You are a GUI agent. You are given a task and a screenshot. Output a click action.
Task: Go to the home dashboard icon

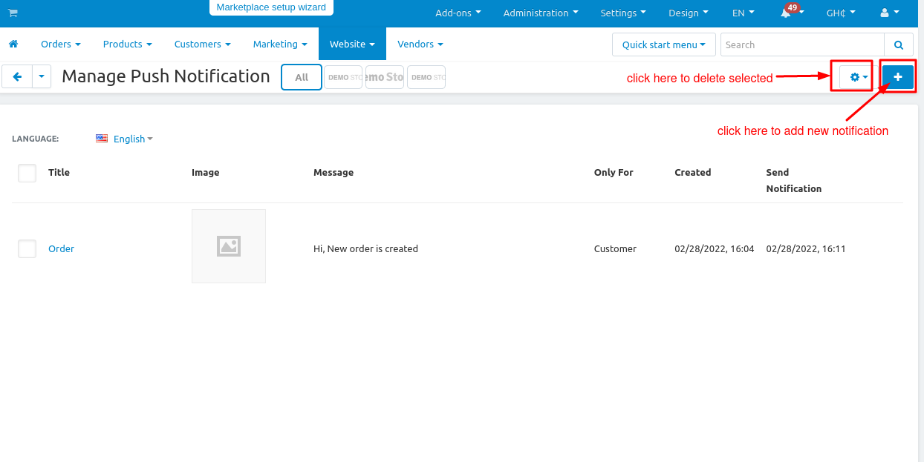click(13, 44)
